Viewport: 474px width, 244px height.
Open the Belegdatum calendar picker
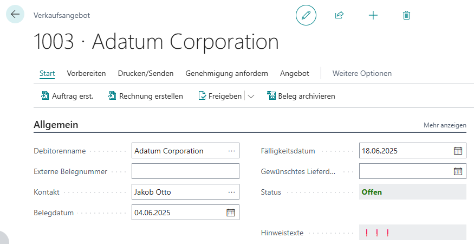(x=231, y=213)
